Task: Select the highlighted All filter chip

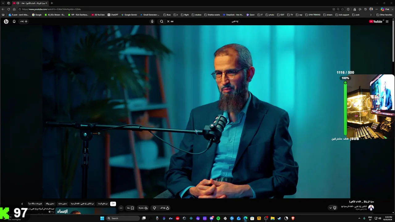Action: (113, 204)
